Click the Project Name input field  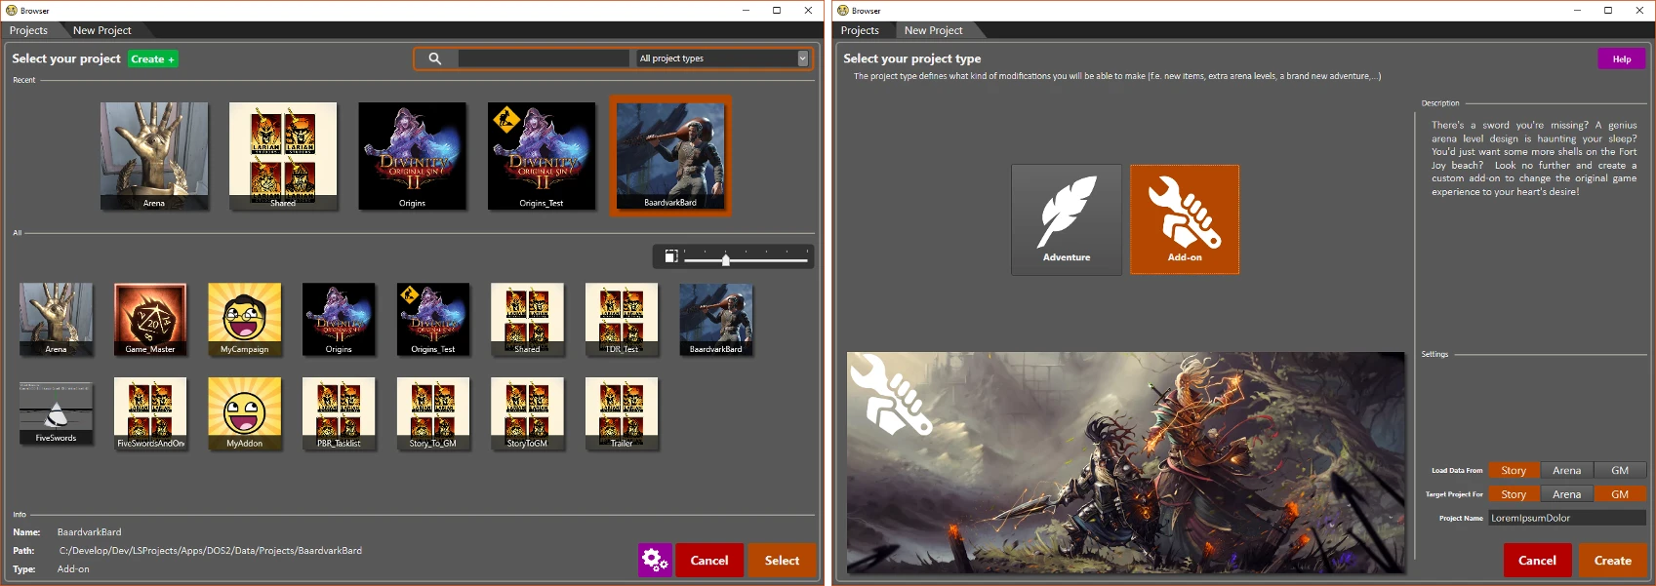coord(1567,518)
